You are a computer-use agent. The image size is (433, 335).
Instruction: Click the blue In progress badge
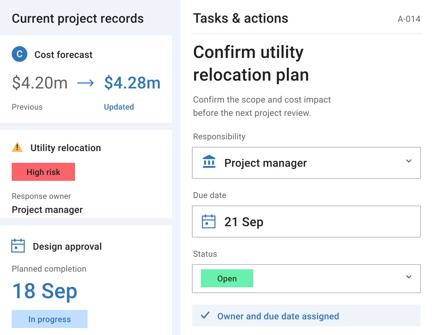click(x=49, y=319)
